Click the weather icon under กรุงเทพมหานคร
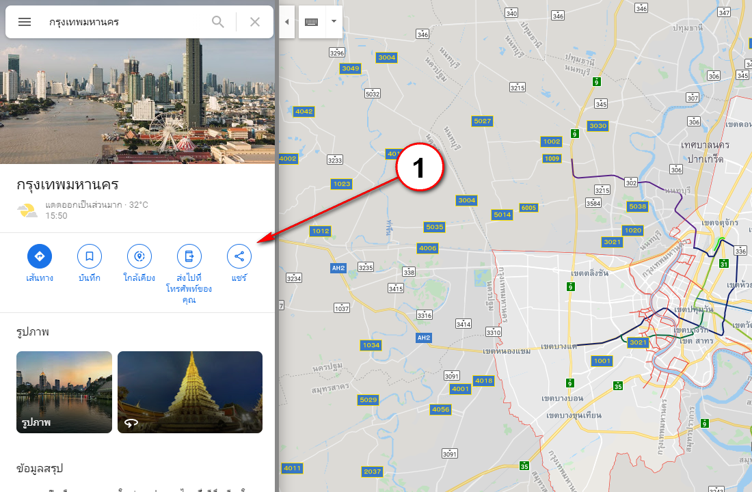This screenshot has width=752, height=492. 29,210
